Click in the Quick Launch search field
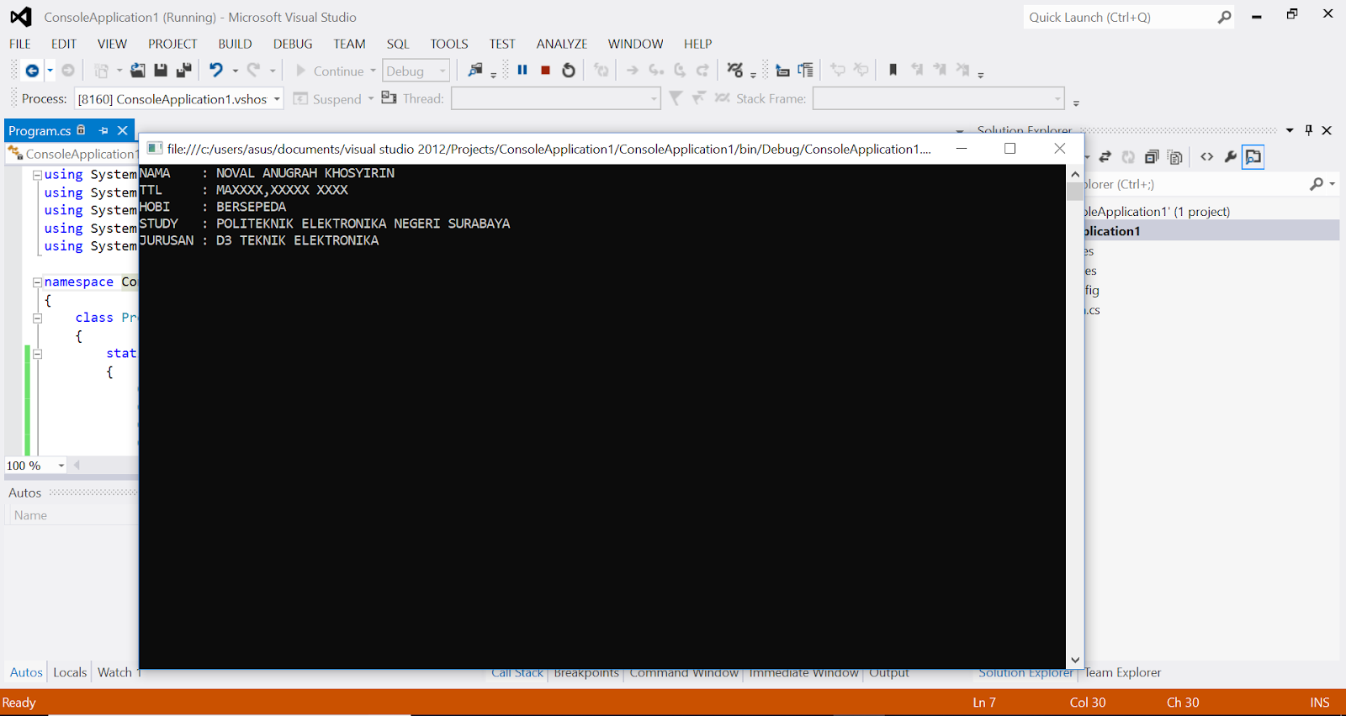Screen dimensions: 1346x716 pyautogui.click(x=1119, y=17)
